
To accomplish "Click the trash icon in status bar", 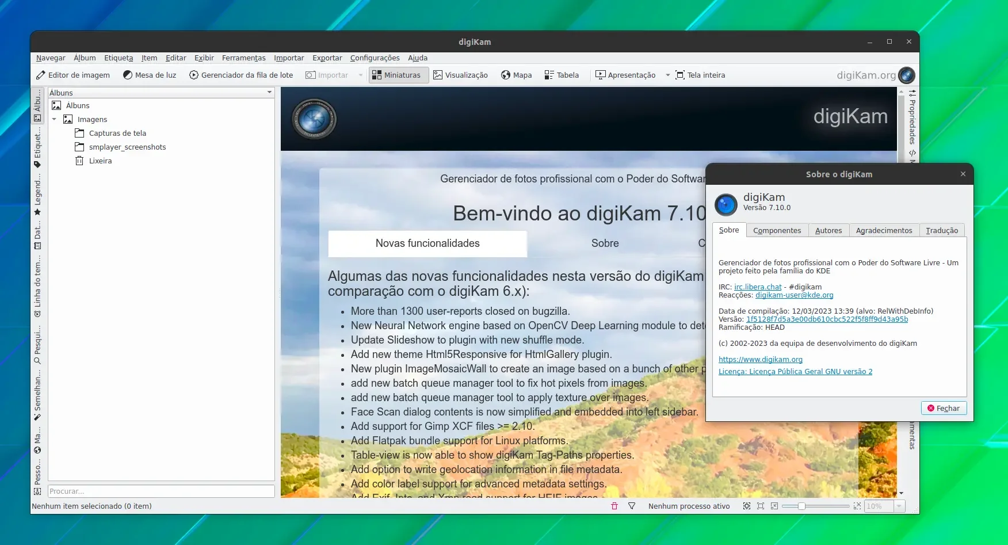I will [x=614, y=506].
